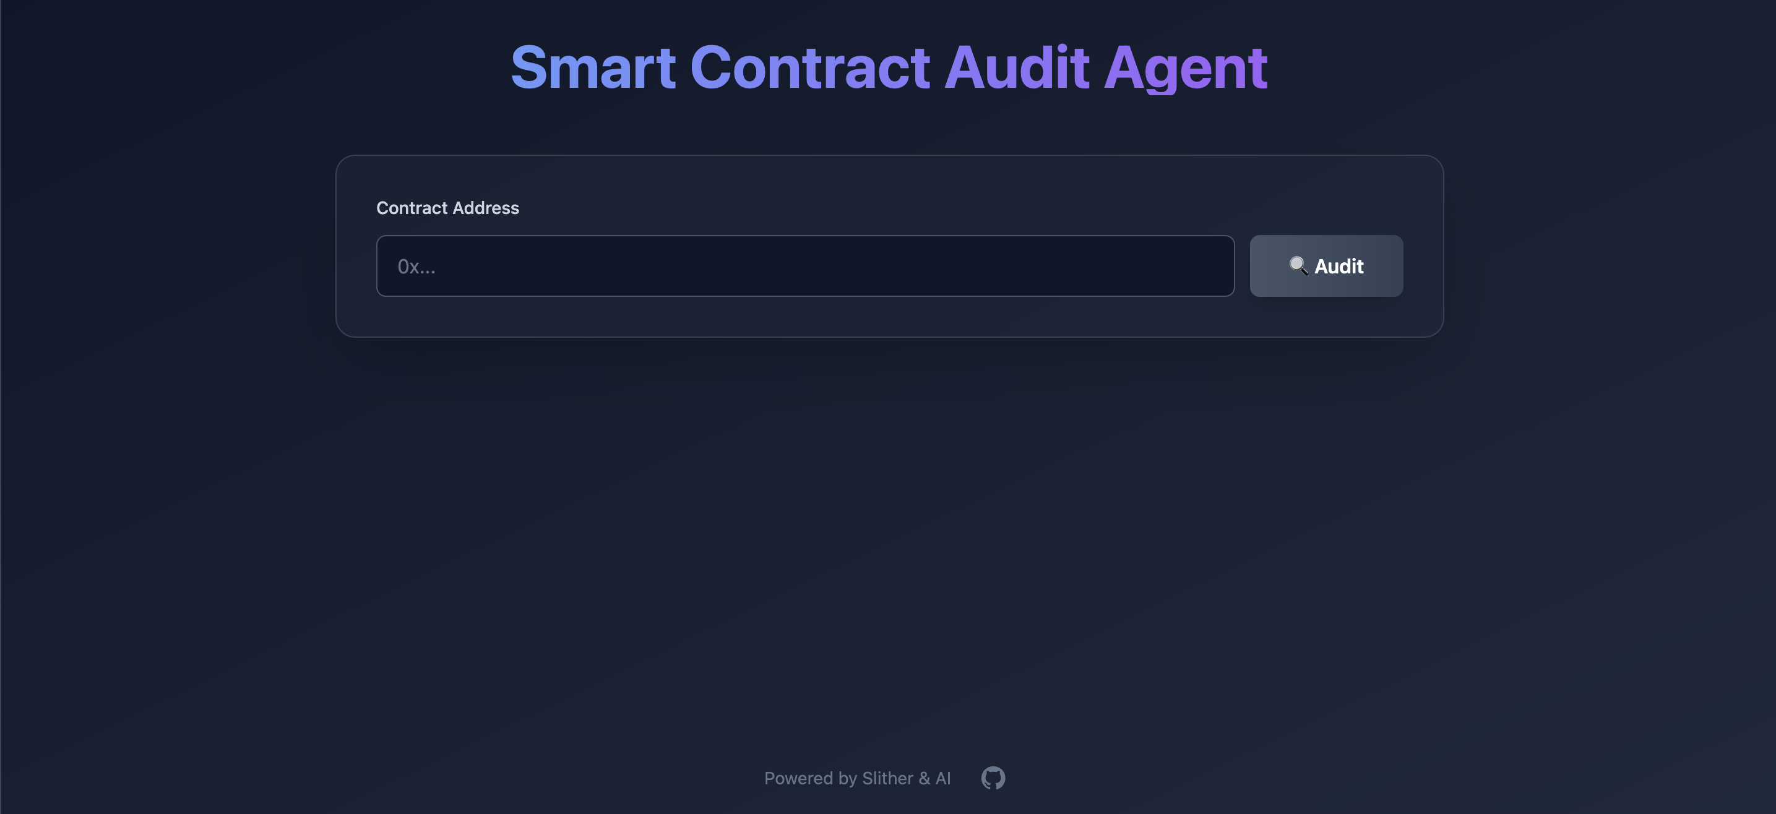Click the word "Audit" in the title
Image resolution: width=1776 pixels, height=814 pixels.
tap(1016, 67)
